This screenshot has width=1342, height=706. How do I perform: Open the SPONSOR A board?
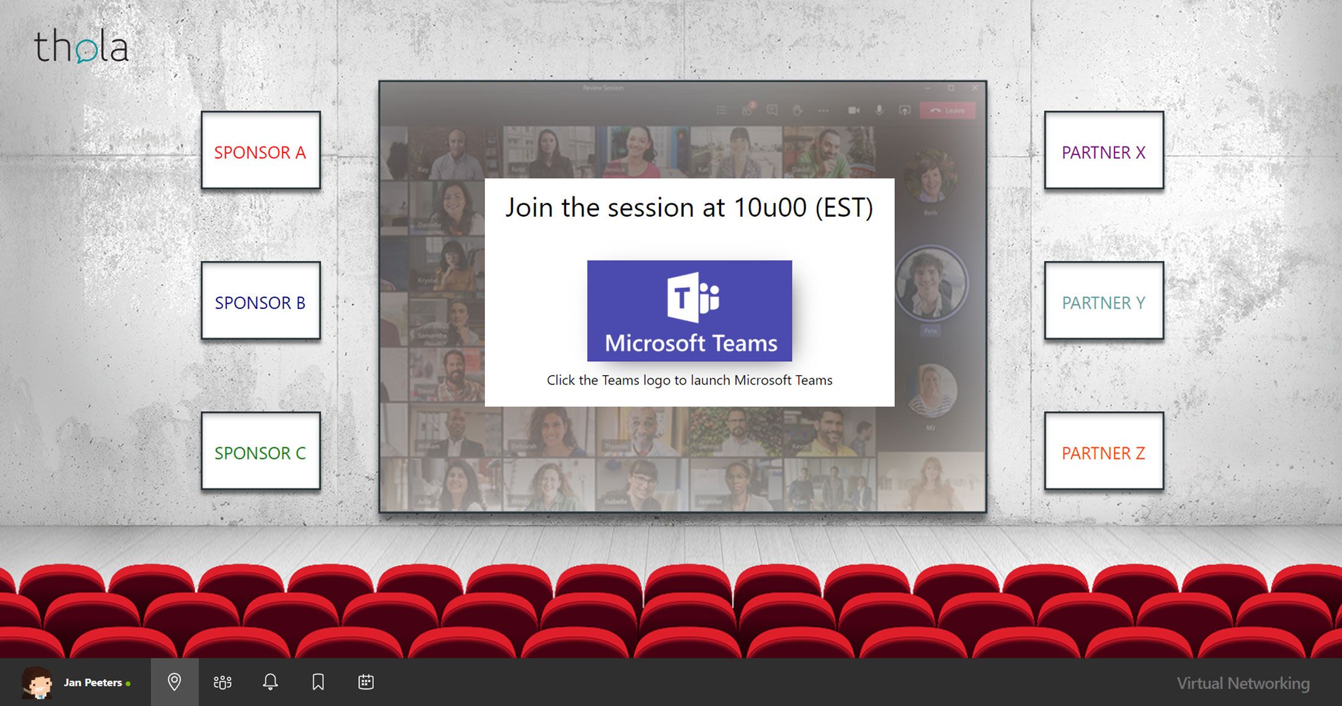click(260, 150)
